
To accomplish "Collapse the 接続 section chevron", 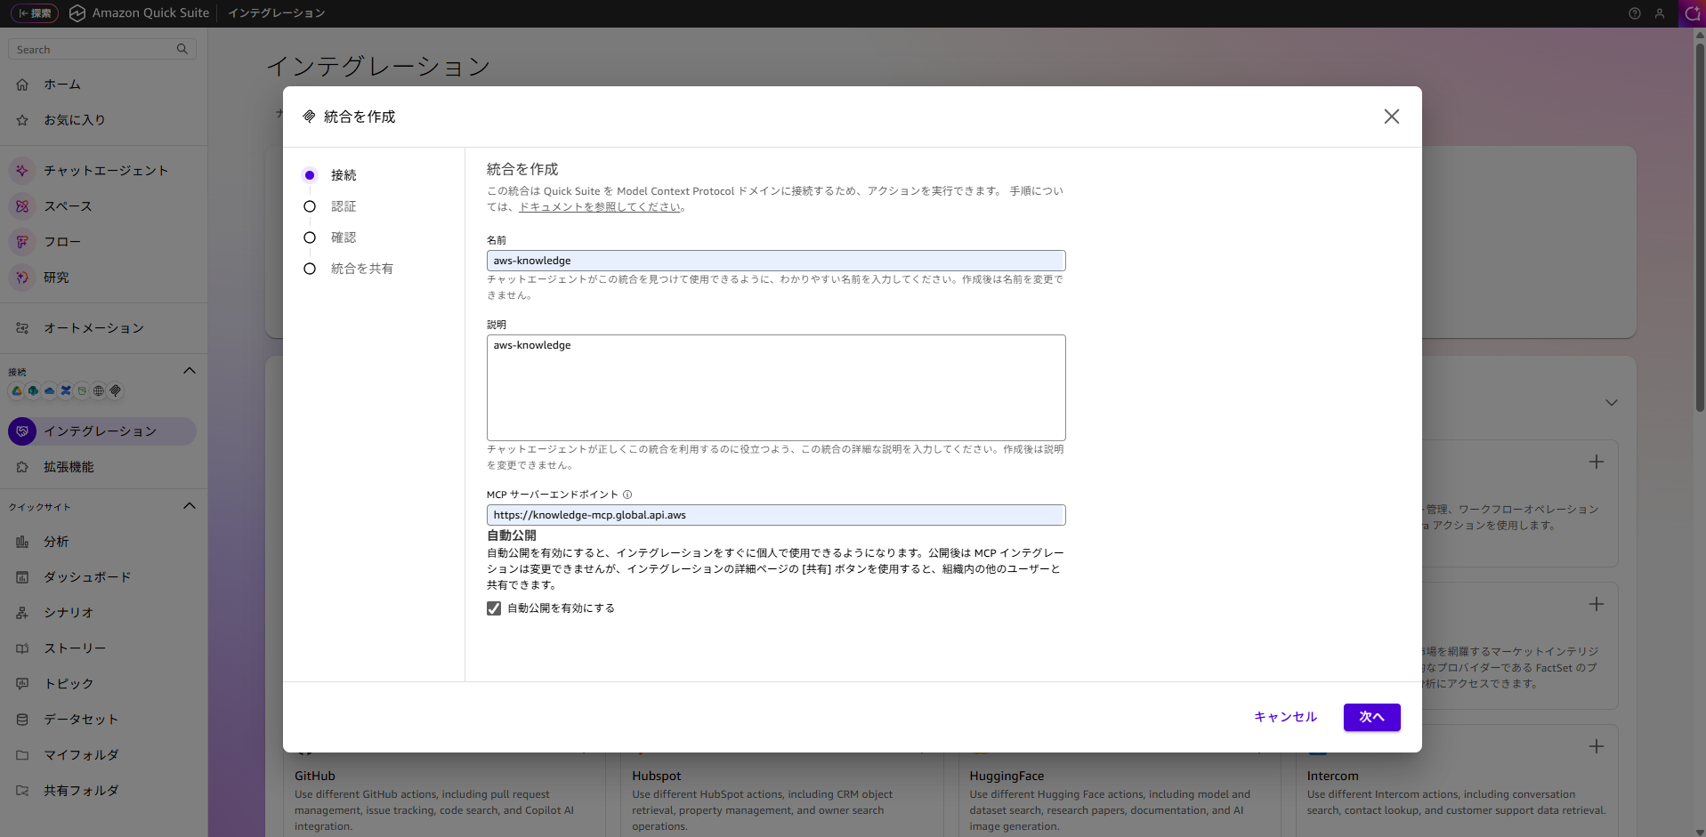I will point(189,371).
